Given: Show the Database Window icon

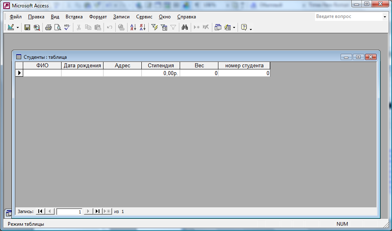Looking at the screenshot, I should [218, 27].
